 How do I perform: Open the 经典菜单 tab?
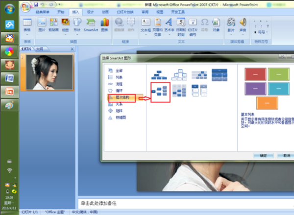click(43, 12)
